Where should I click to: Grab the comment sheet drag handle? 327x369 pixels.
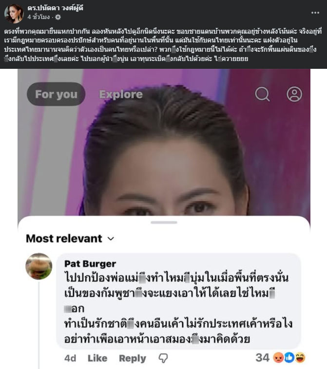click(164, 223)
